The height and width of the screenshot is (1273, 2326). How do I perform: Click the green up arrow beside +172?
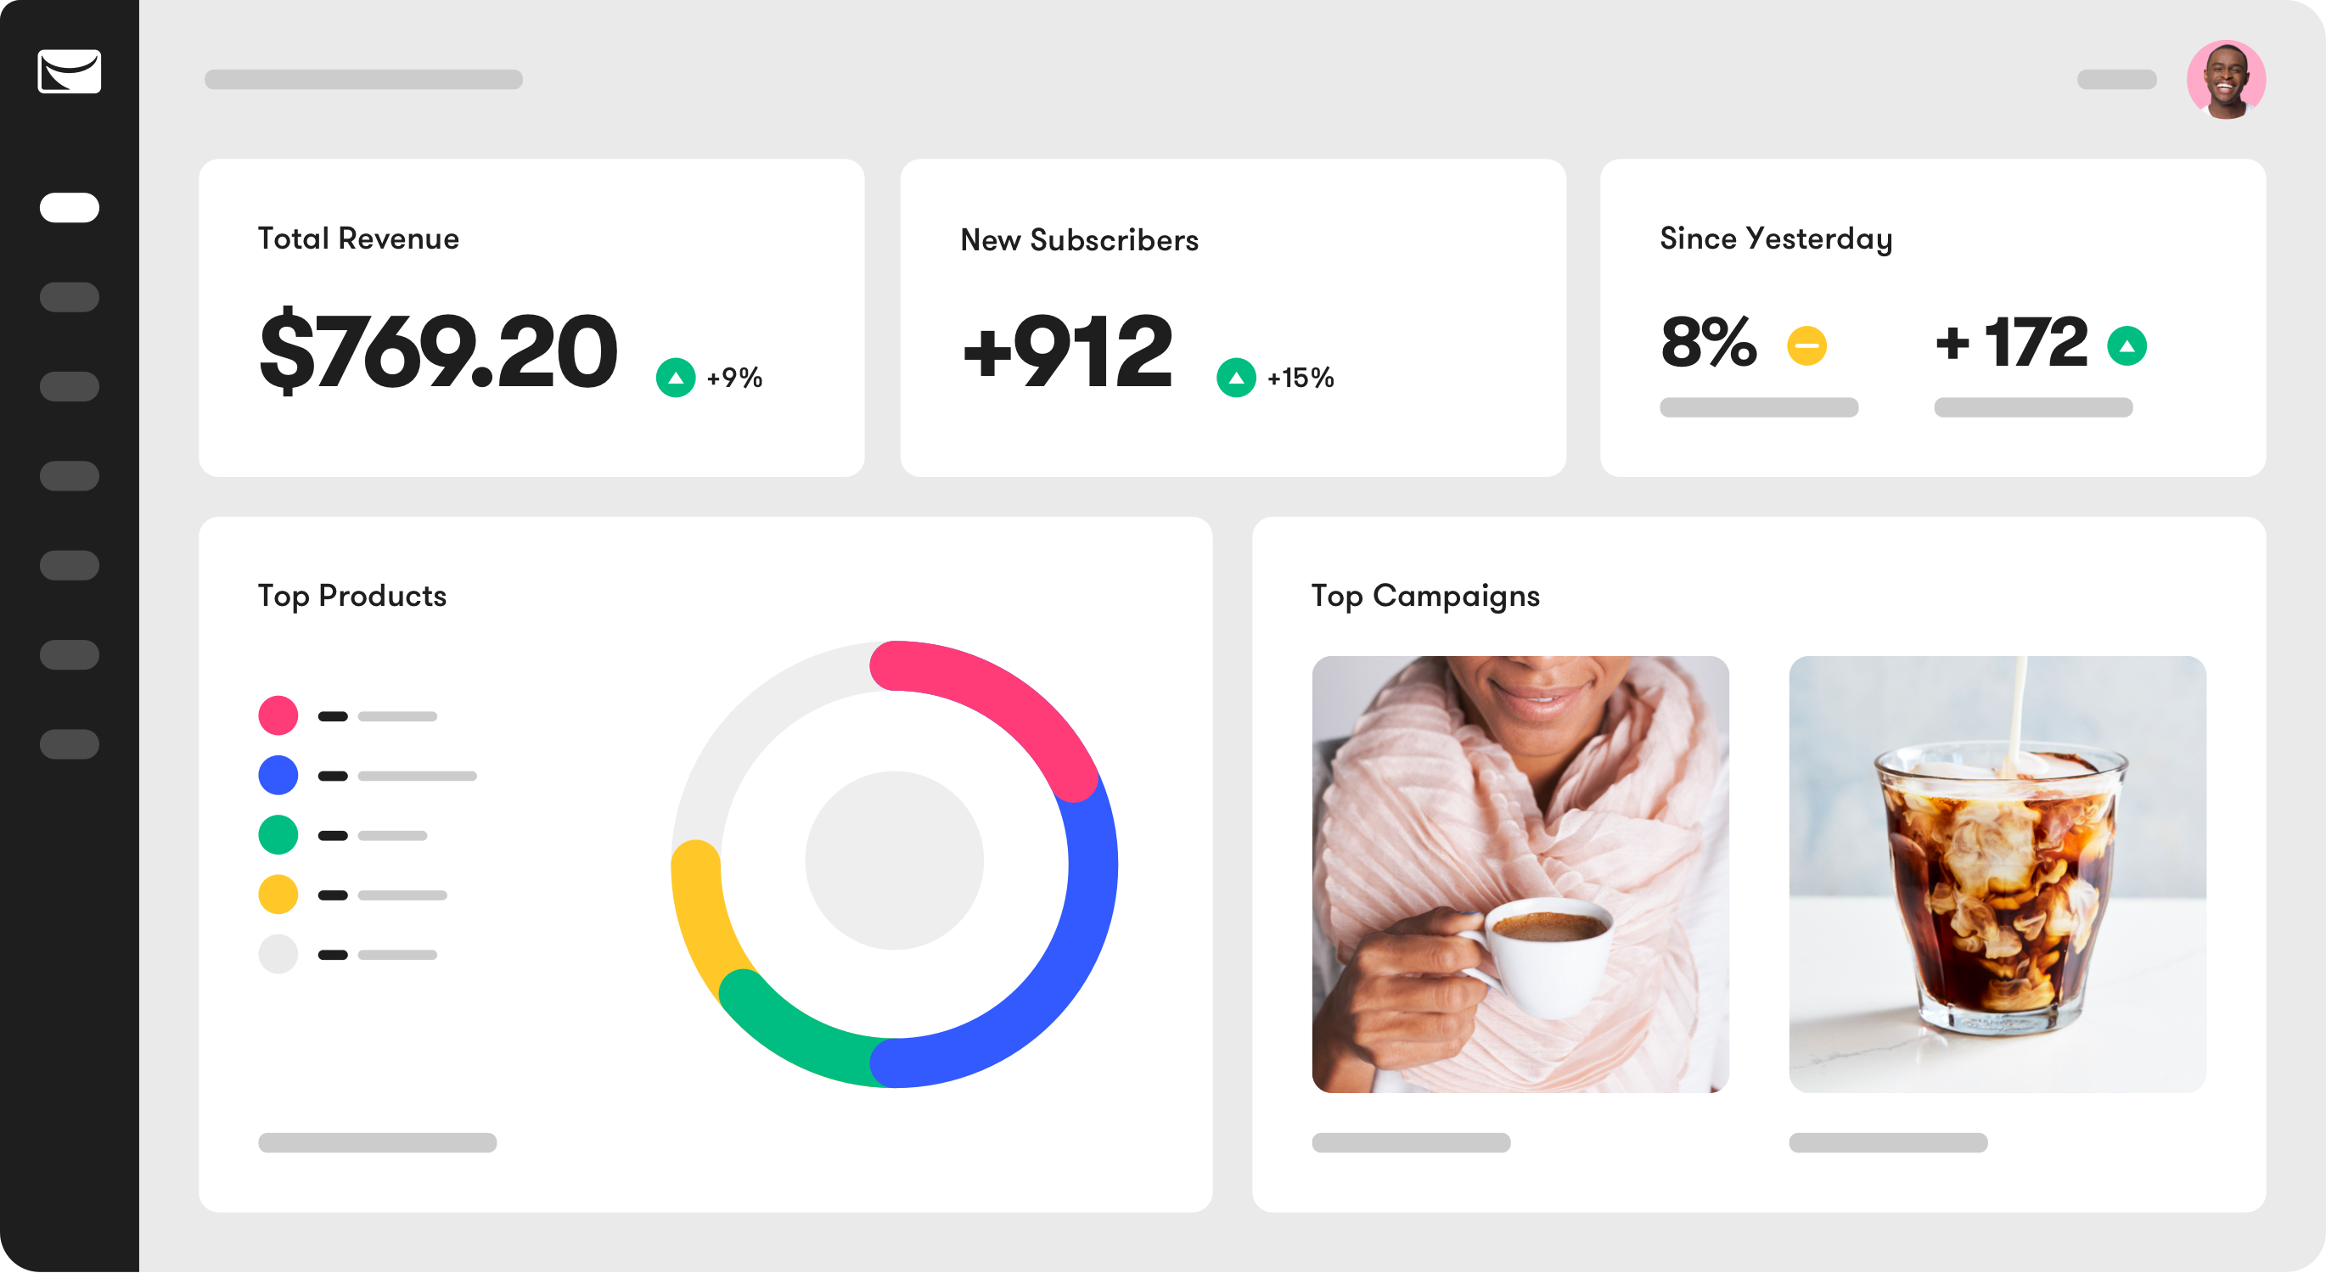(2127, 345)
